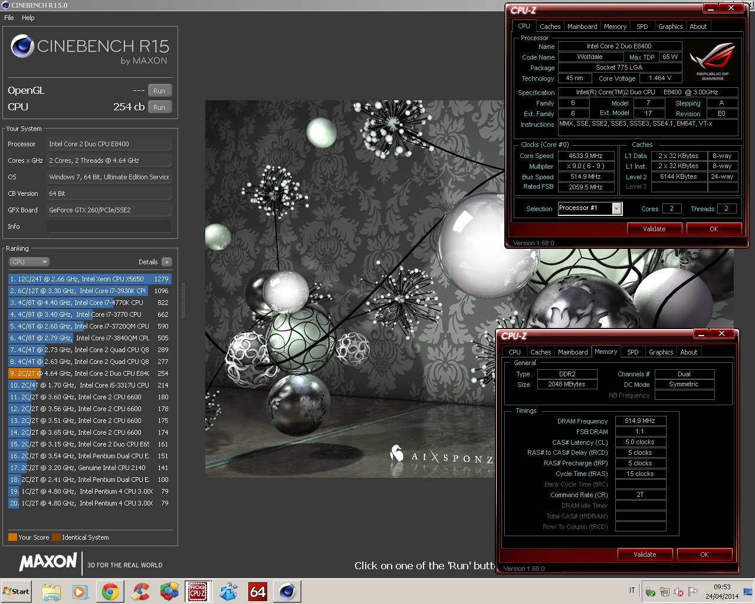Select ranking row 17 Genuine Intel CPU 2140
This screenshot has width=755, height=604.
(90, 468)
